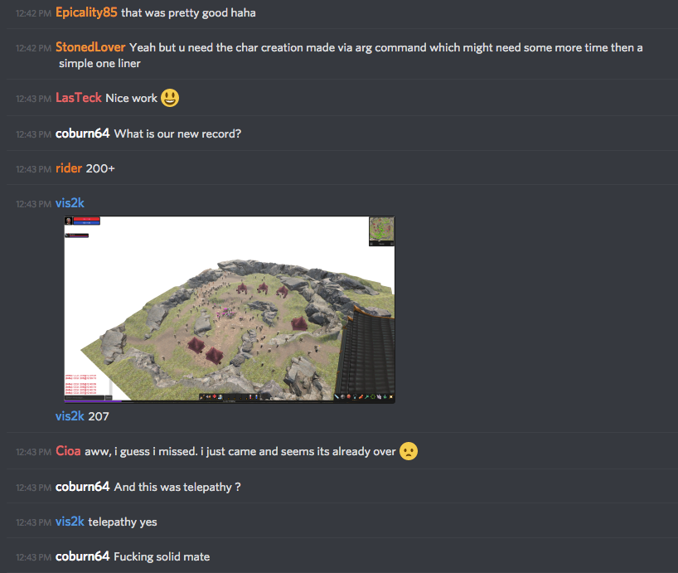Click coburn64 beside What is our new record
Viewport: 678px width, 573px height.
click(83, 134)
